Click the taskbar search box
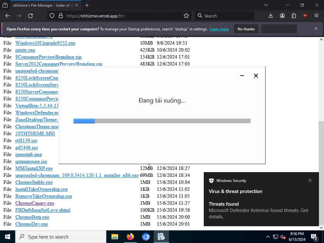This screenshot has width=324, height=243. click(x=61, y=237)
